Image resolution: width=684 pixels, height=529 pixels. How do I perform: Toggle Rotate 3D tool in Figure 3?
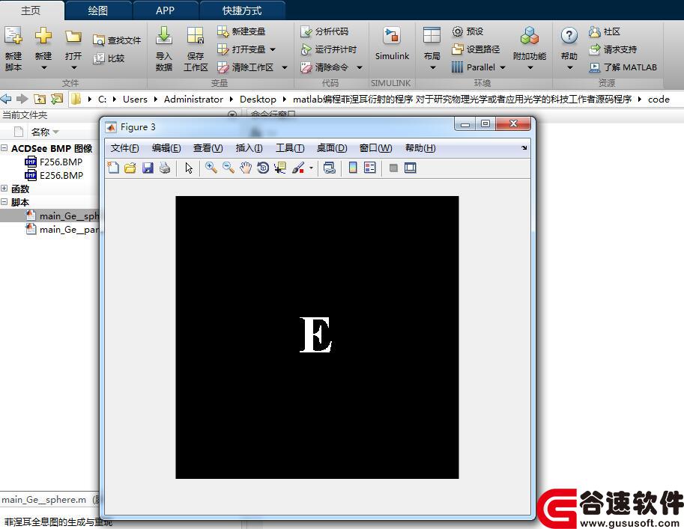[x=263, y=168]
